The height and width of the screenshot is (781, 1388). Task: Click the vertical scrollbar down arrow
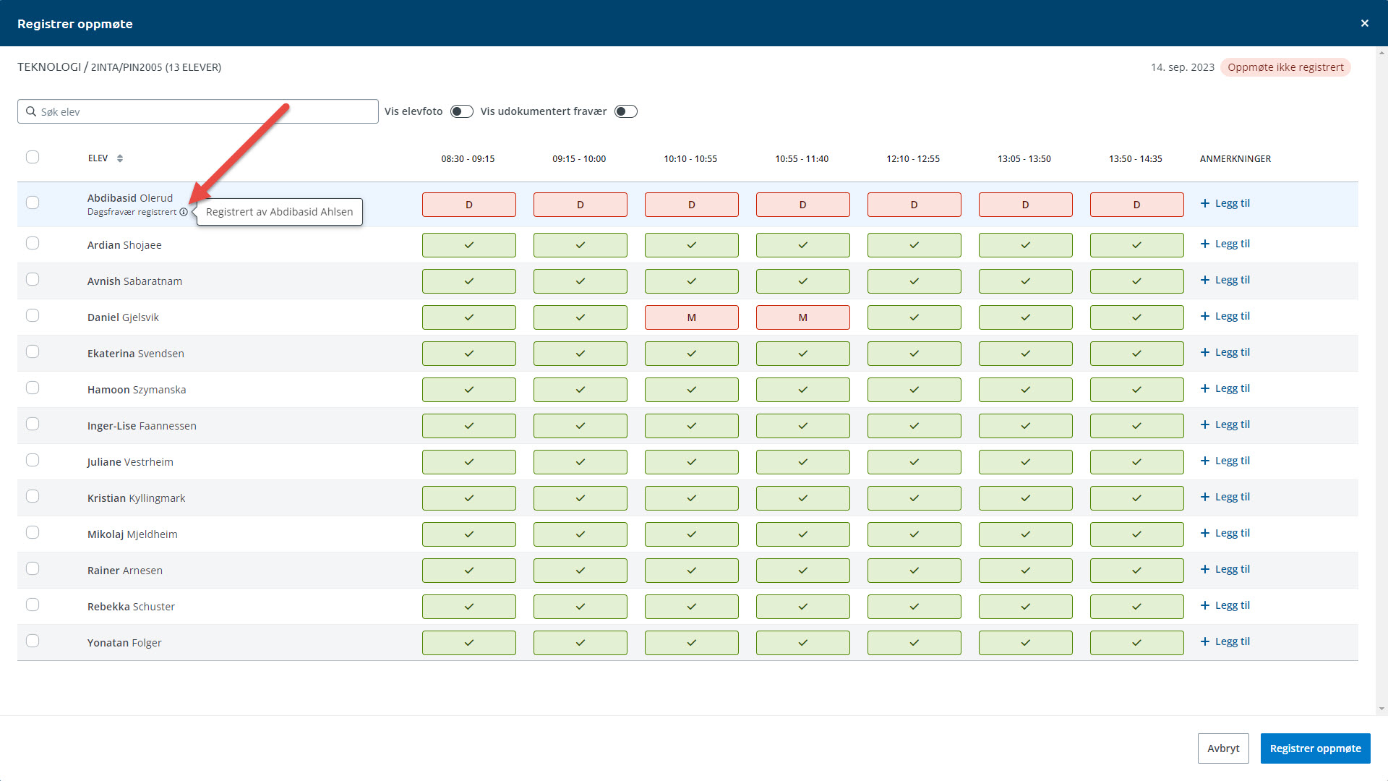[1381, 709]
